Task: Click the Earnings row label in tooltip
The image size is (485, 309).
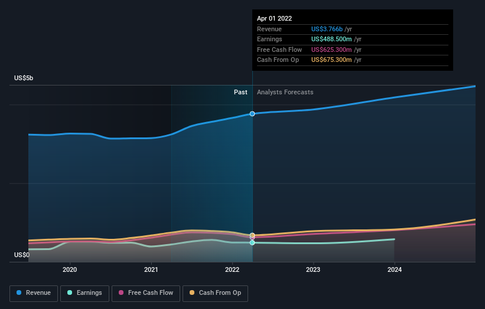Action: 270,39
